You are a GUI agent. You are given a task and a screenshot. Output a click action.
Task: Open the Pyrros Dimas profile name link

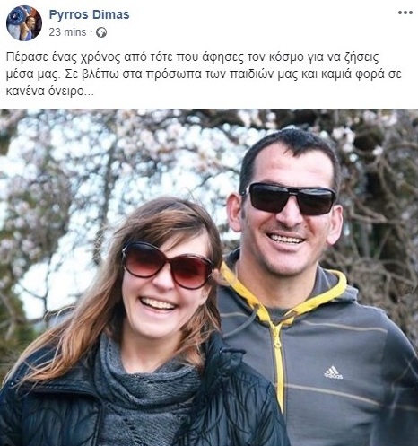[89, 14]
